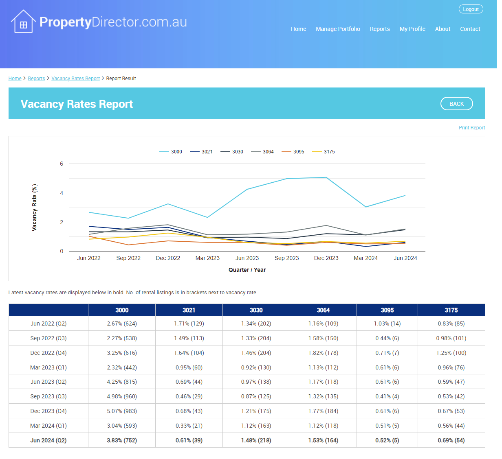Viewport: 502px width, 459px height.
Task: Click the Home breadcrumb link
Action: (15, 78)
